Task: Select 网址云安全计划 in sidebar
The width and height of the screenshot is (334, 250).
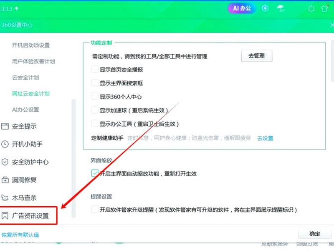Action: [31, 93]
